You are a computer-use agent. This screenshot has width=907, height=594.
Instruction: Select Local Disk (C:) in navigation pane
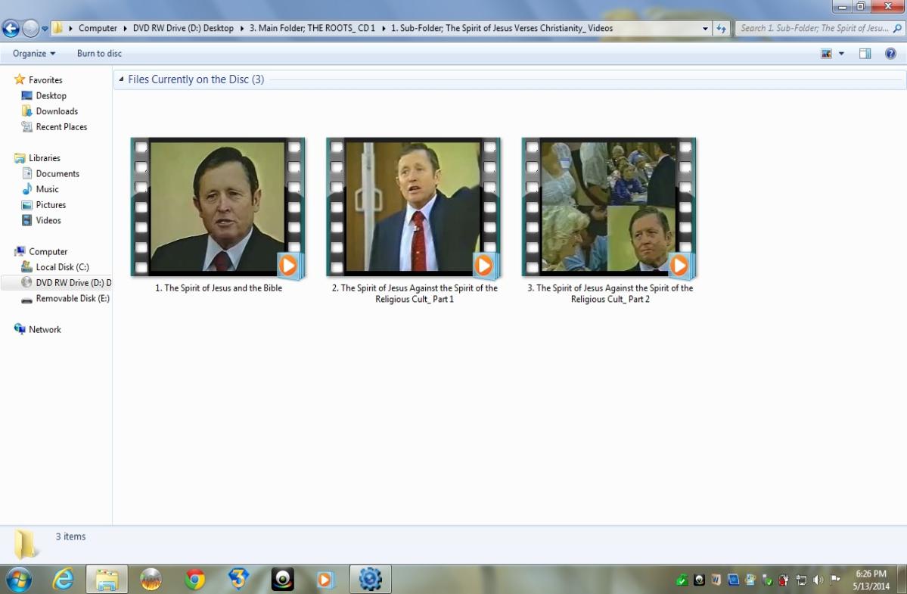[62, 267]
